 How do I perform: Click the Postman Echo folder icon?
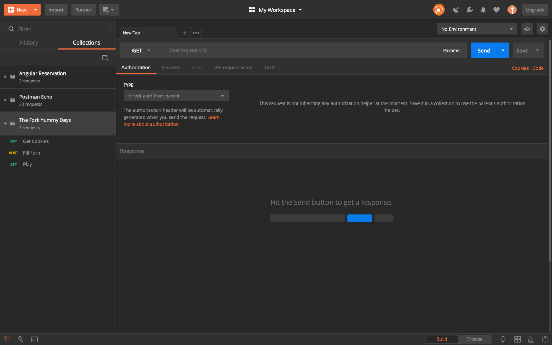(x=13, y=100)
